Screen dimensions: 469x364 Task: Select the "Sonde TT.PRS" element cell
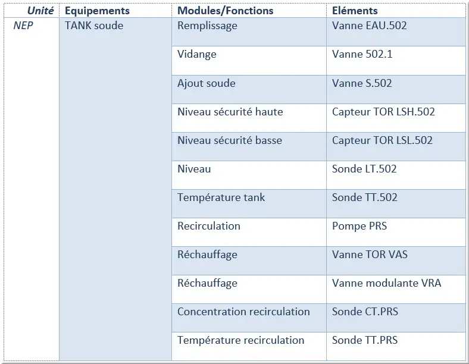coord(365,340)
